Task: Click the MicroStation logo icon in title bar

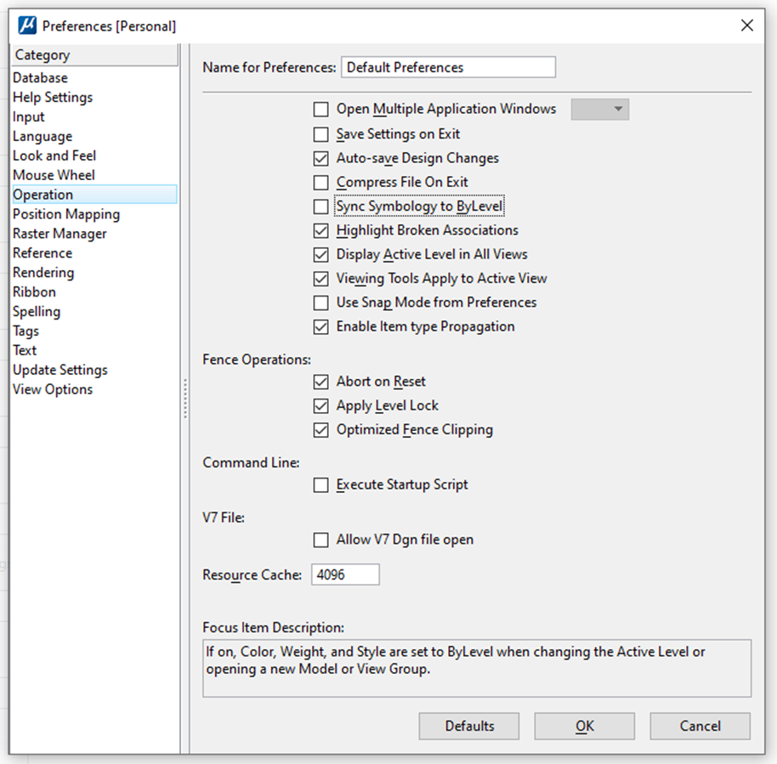Action: click(x=27, y=25)
